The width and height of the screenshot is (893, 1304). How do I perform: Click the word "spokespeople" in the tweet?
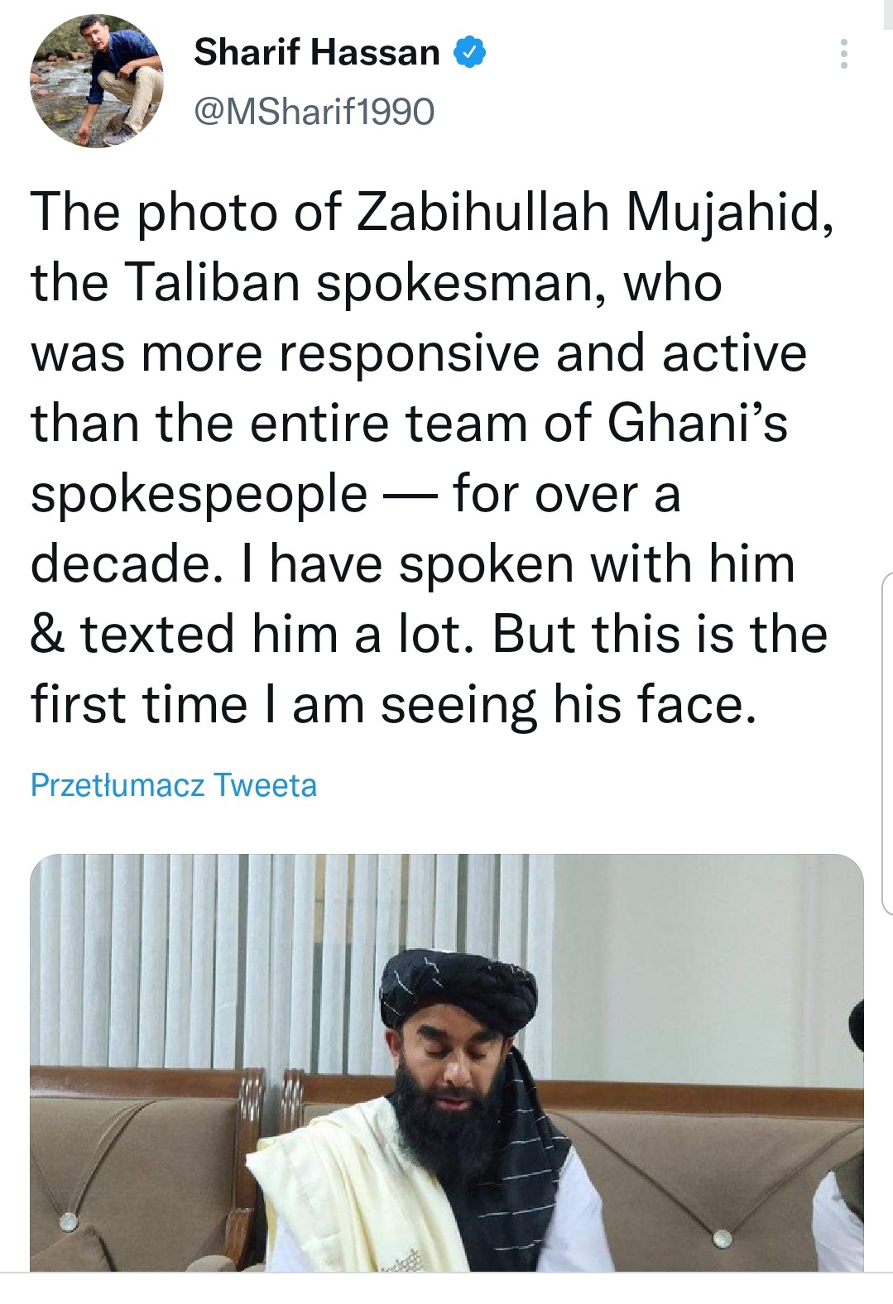(199, 494)
